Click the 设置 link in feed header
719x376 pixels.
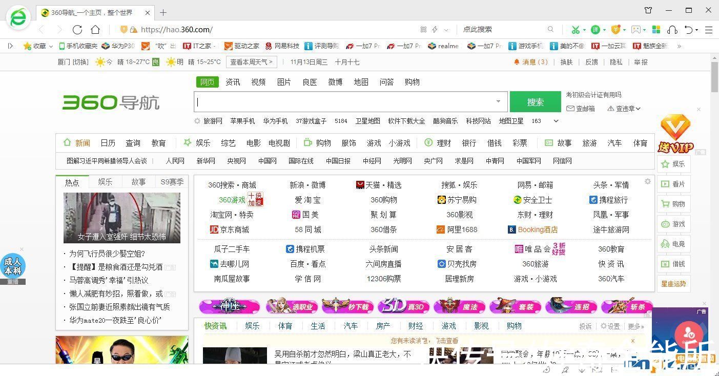click(610, 326)
